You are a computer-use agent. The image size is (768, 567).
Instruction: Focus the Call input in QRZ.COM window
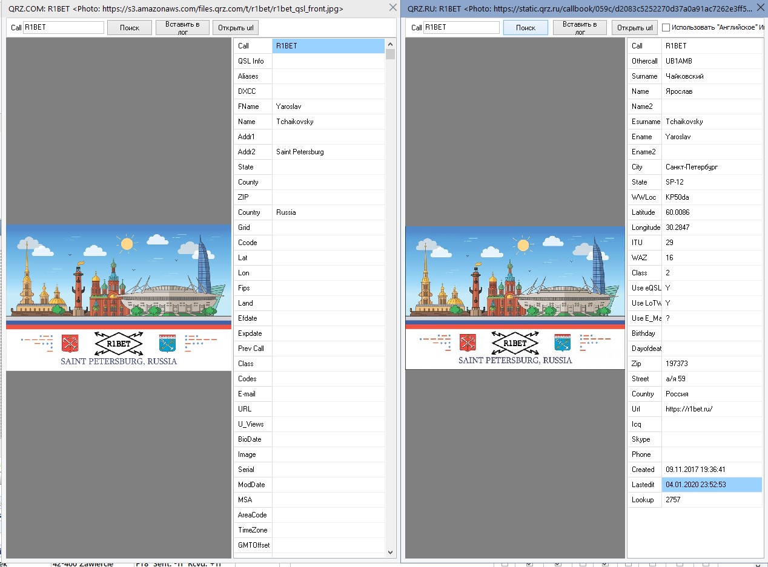point(64,28)
